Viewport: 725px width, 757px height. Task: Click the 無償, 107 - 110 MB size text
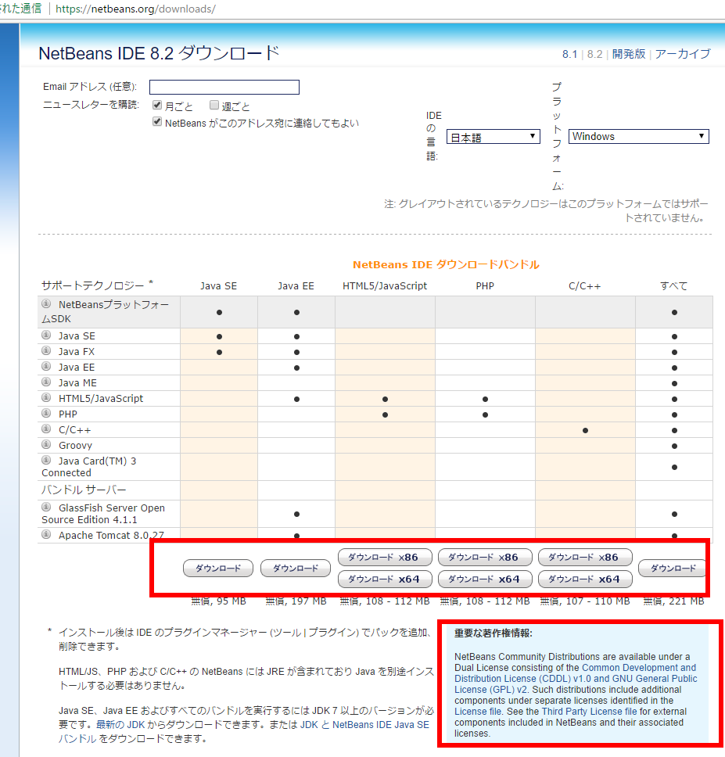point(585,601)
